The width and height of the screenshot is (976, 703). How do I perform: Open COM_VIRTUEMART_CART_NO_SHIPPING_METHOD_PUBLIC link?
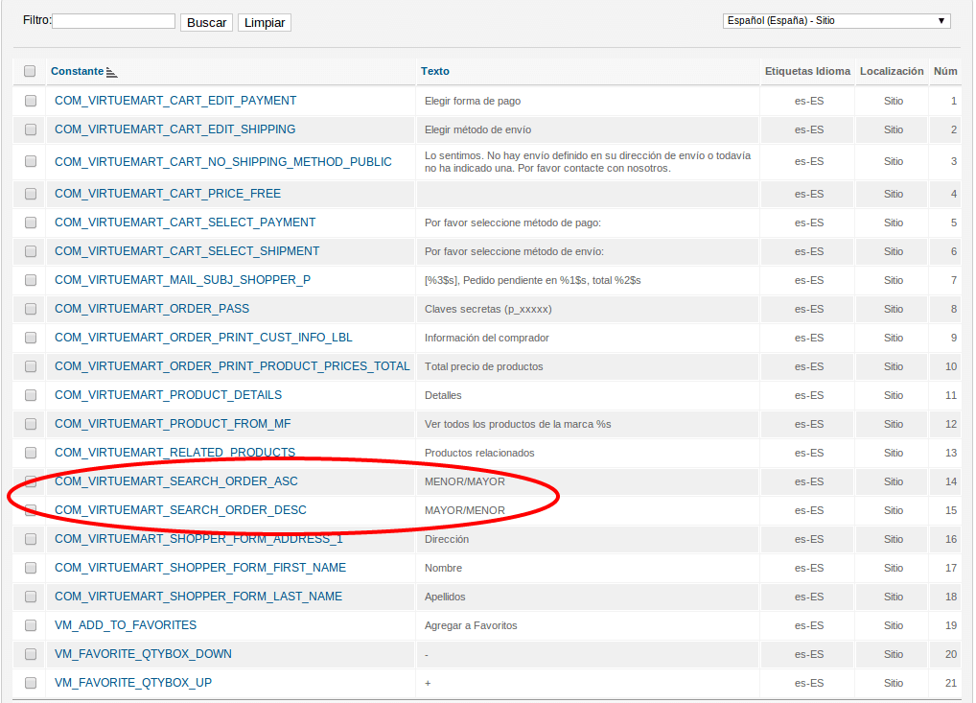(x=223, y=162)
